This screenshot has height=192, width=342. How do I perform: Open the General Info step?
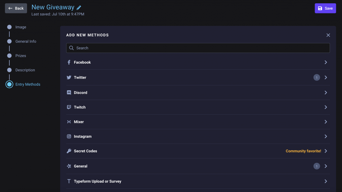click(26, 41)
